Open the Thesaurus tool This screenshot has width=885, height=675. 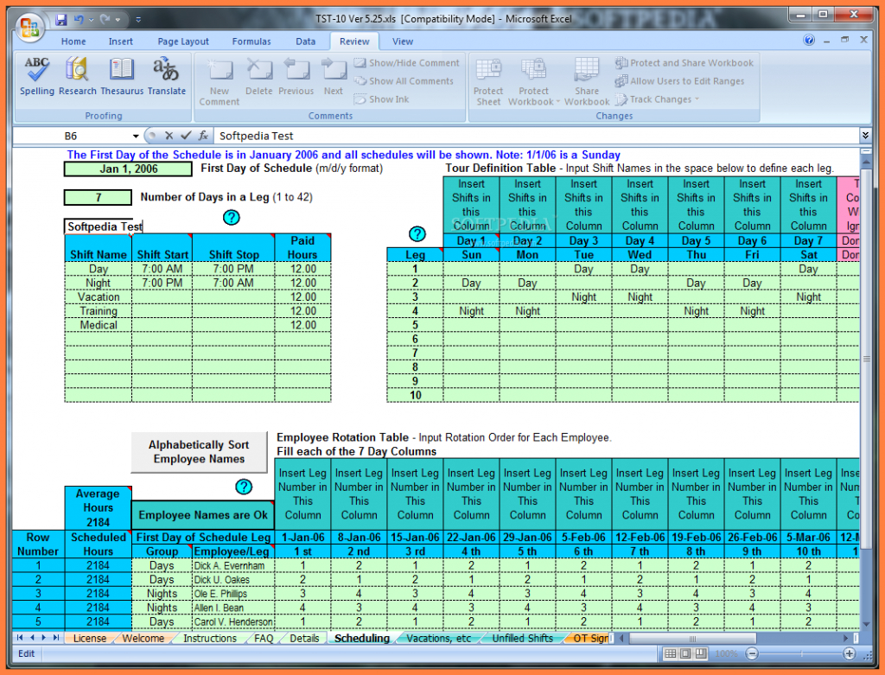click(122, 75)
